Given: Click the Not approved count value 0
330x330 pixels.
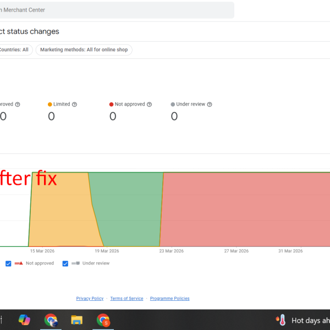Looking at the screenshot, I should 113,116.
